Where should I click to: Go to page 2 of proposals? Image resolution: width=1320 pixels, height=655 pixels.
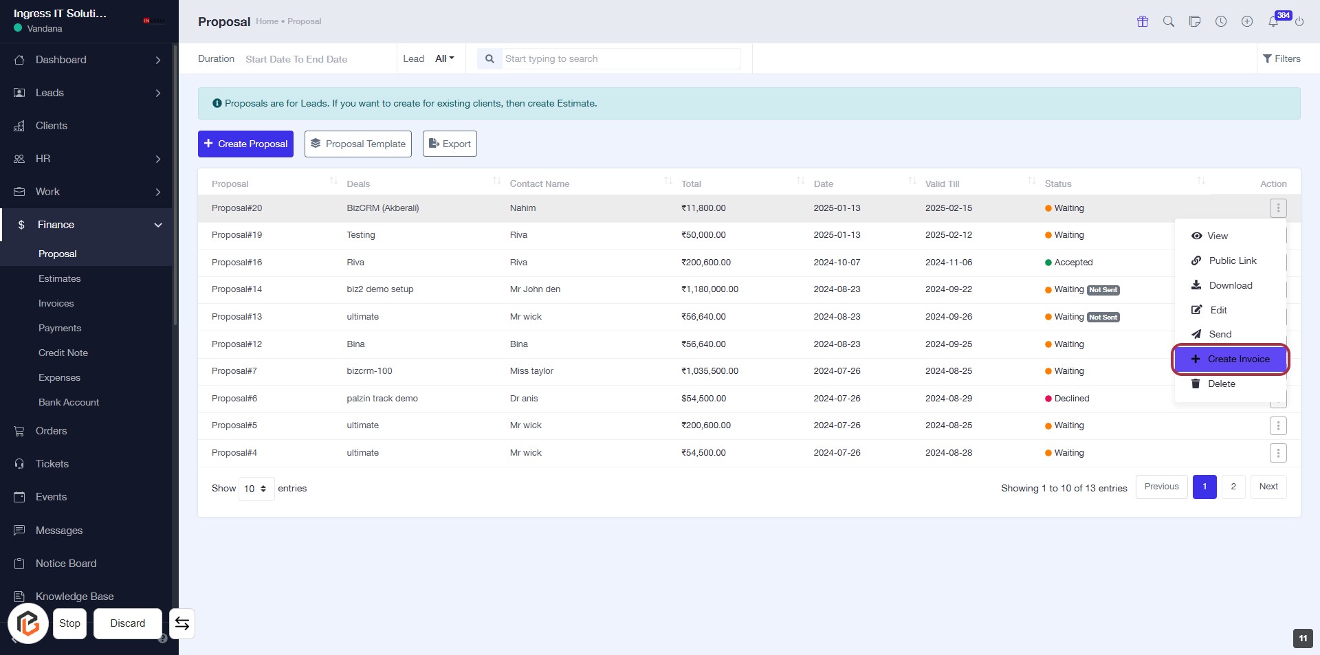tap(1233, 487)
